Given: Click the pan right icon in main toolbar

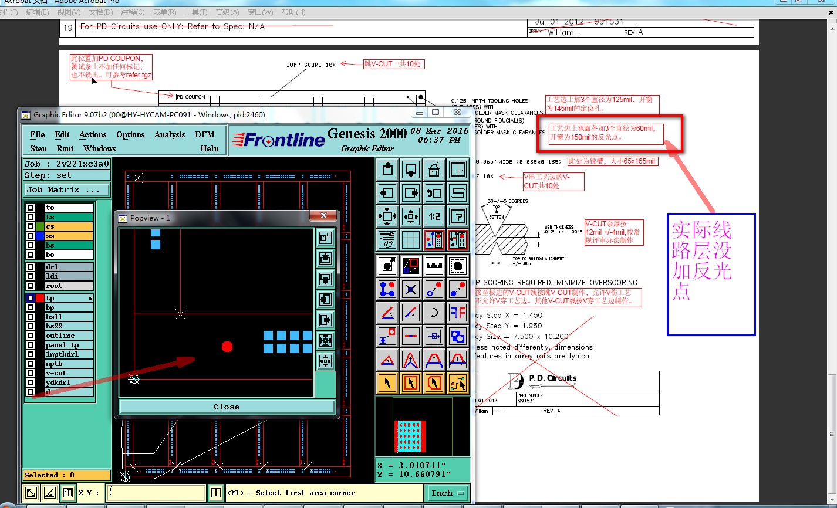Looking at the screenshot, I should [x=411, y=193].
